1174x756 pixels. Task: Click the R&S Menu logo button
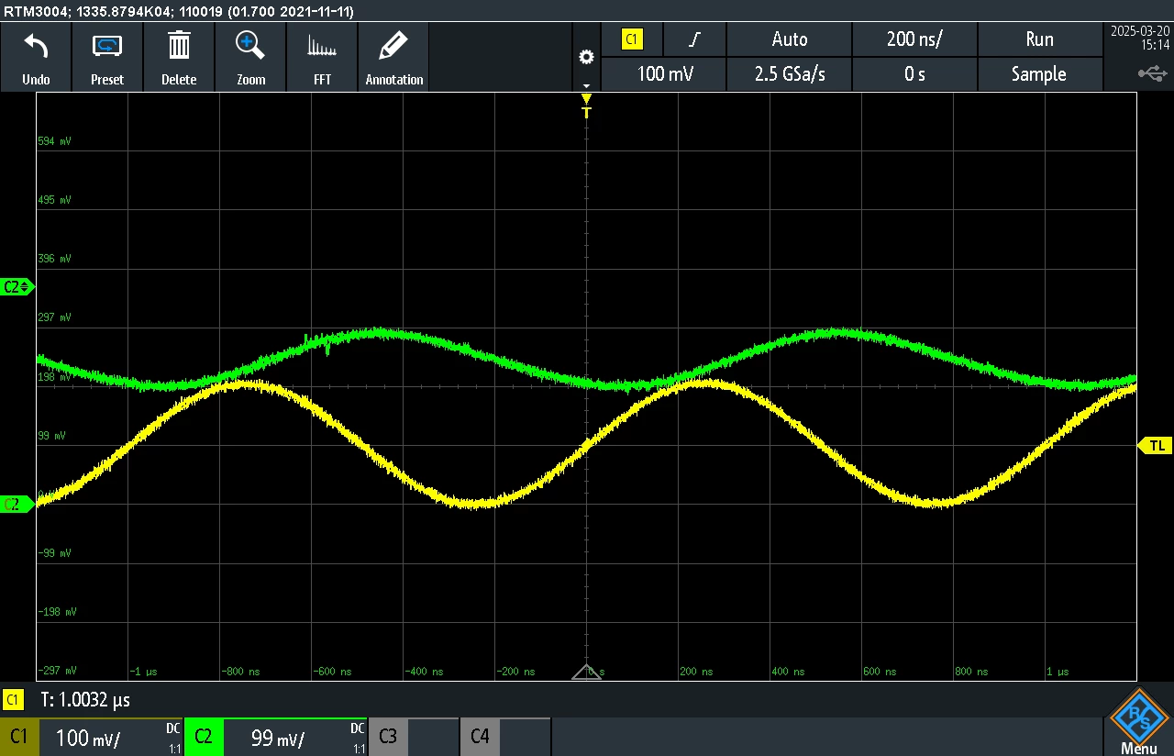pos(1138,721)
